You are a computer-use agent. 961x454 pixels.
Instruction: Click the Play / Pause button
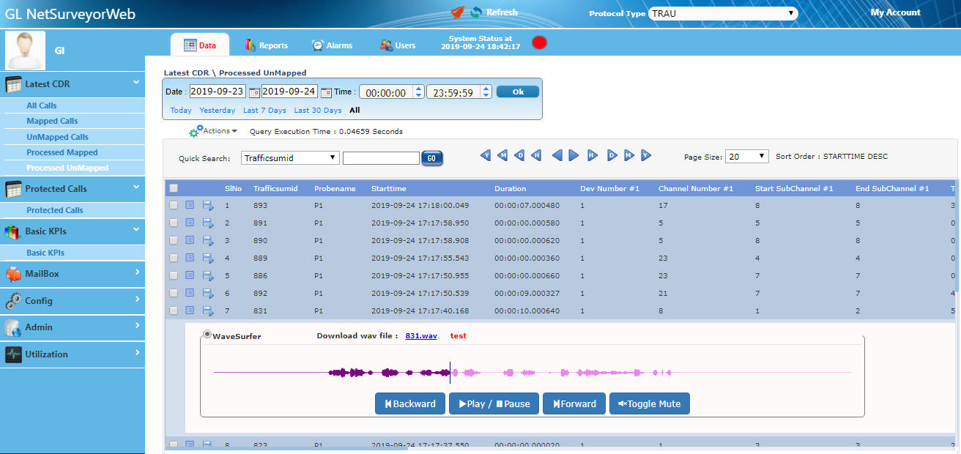494,403
